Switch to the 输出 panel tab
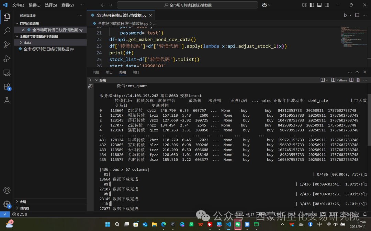 (109, 72)
